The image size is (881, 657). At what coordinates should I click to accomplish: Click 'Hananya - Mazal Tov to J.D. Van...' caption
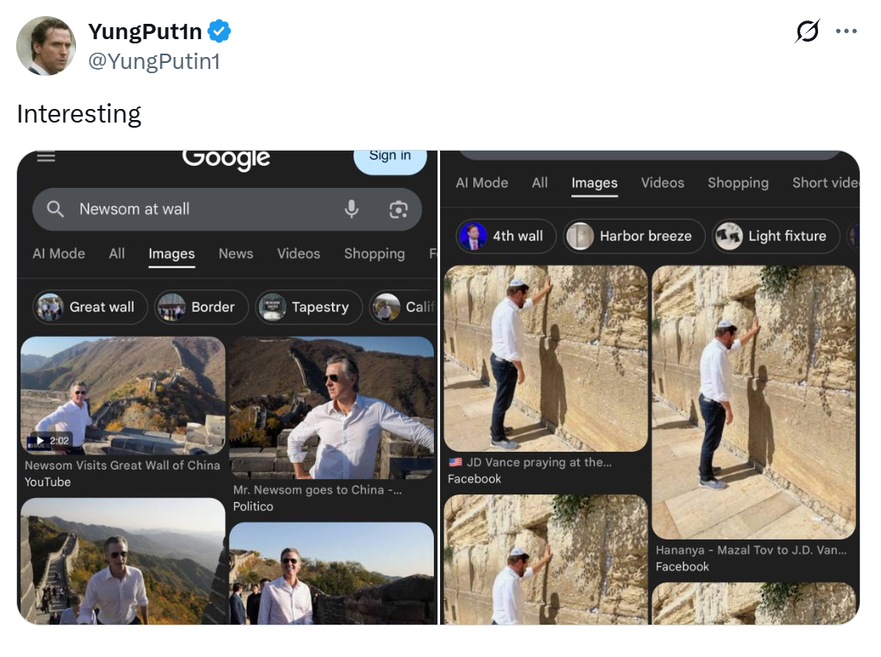[751, 550]
